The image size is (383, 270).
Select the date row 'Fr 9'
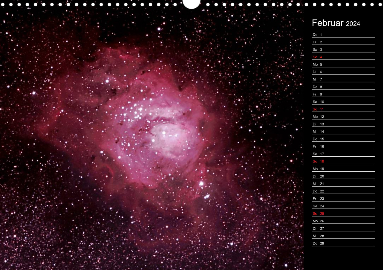[x=343, y=94]
